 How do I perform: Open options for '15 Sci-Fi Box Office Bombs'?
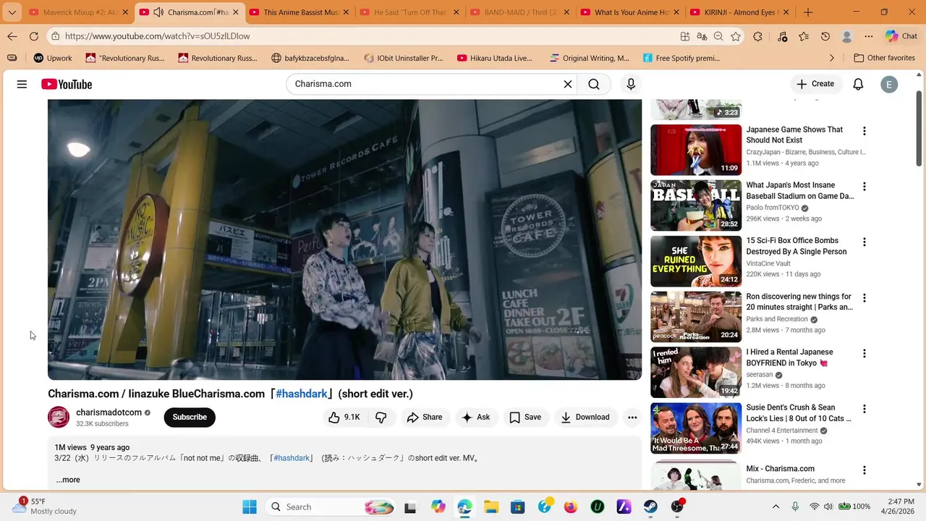pos(864,242)
